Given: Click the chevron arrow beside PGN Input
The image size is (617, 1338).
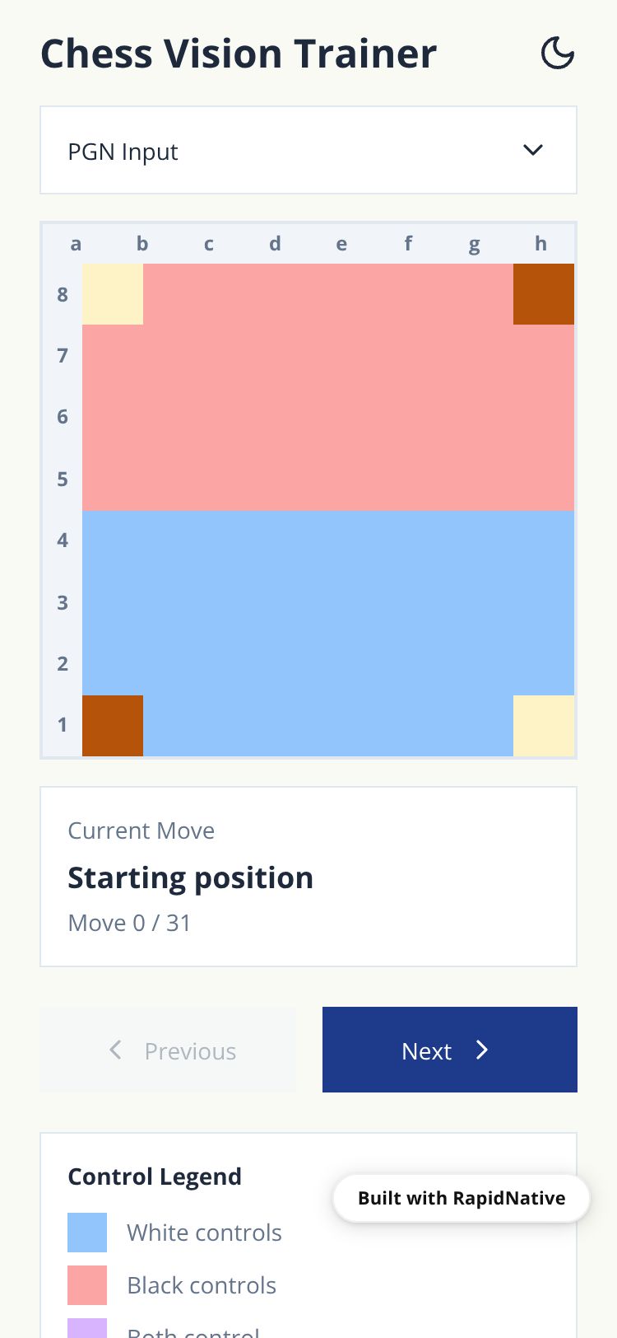Looking at the screenshot, I should point(533,150).
